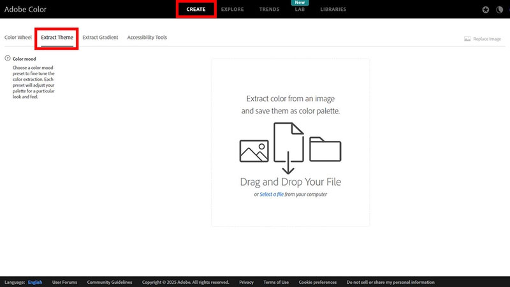This screenshot has height=287, width=510.
Task: Click the Color mood help icon
Action: tap(8, 59)
